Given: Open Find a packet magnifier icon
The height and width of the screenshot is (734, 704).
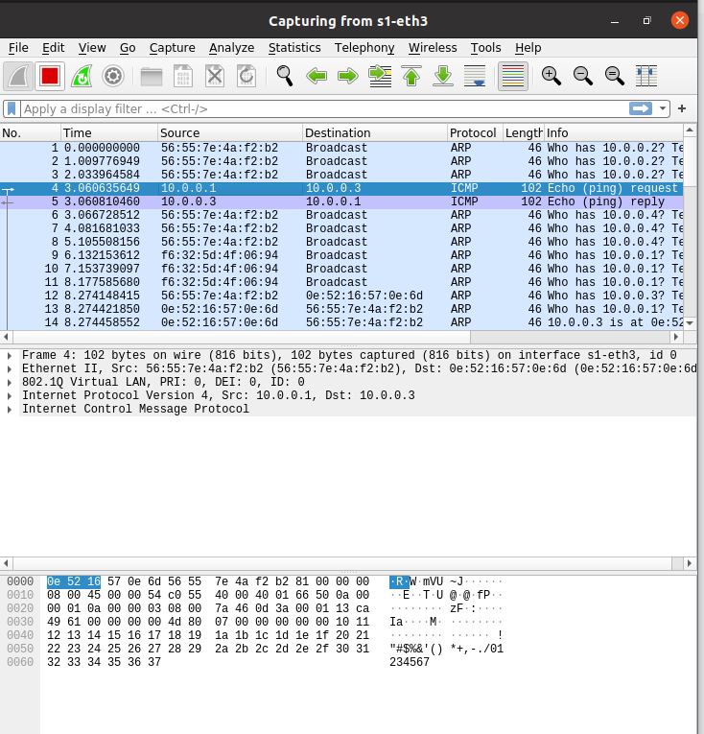Looking at the screenshot, I should pyautogui.click(x=285, y=76).
